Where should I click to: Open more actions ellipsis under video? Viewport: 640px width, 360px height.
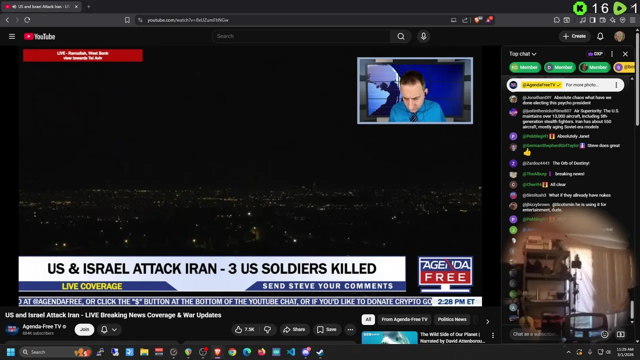tap(350, 329)
